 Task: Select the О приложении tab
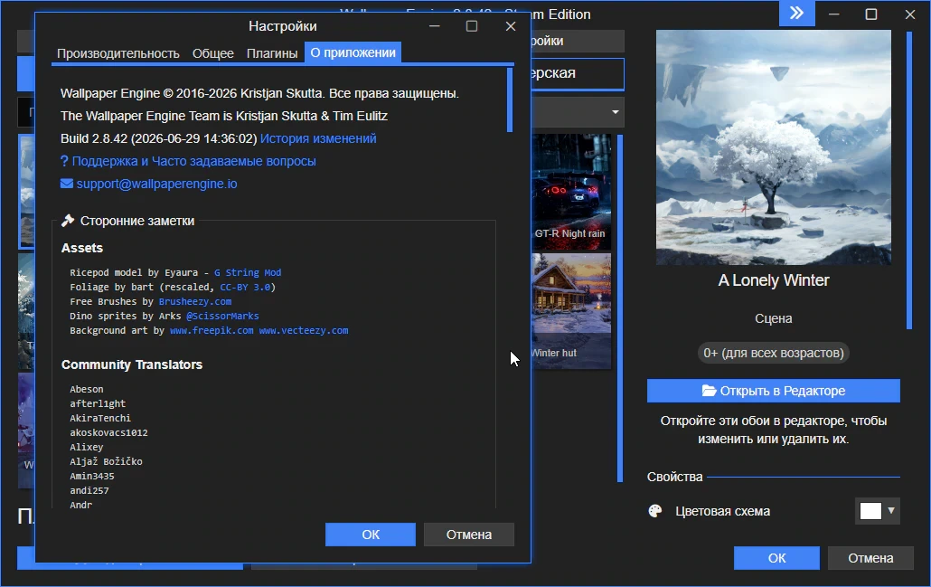point(353,52)
